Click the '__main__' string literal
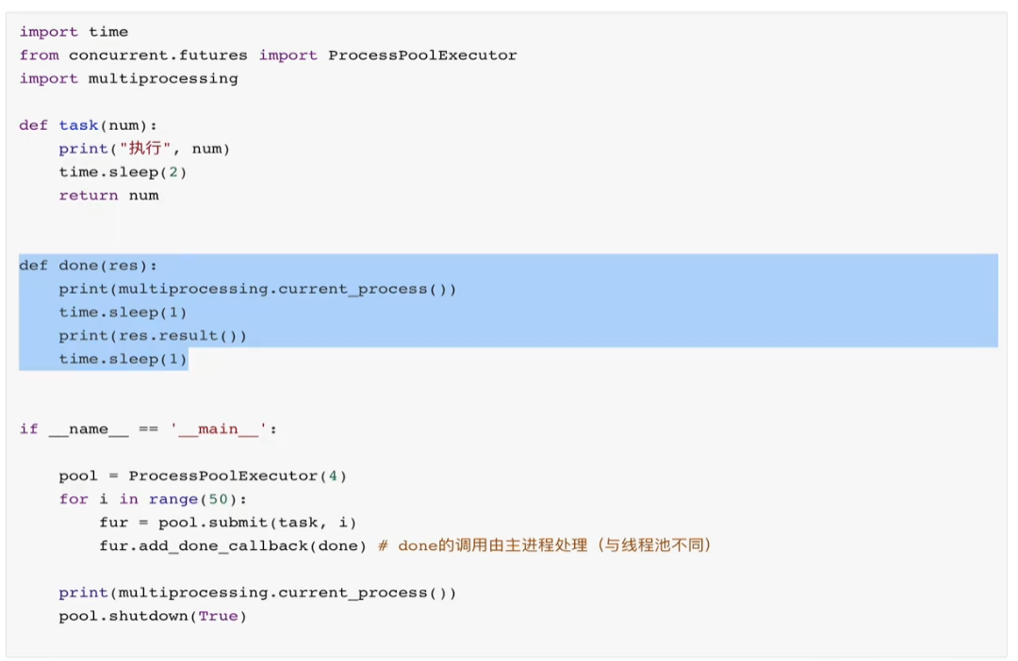Viewport: 1018px width, 661px height. pyautogui.click(x=219, y=428)
